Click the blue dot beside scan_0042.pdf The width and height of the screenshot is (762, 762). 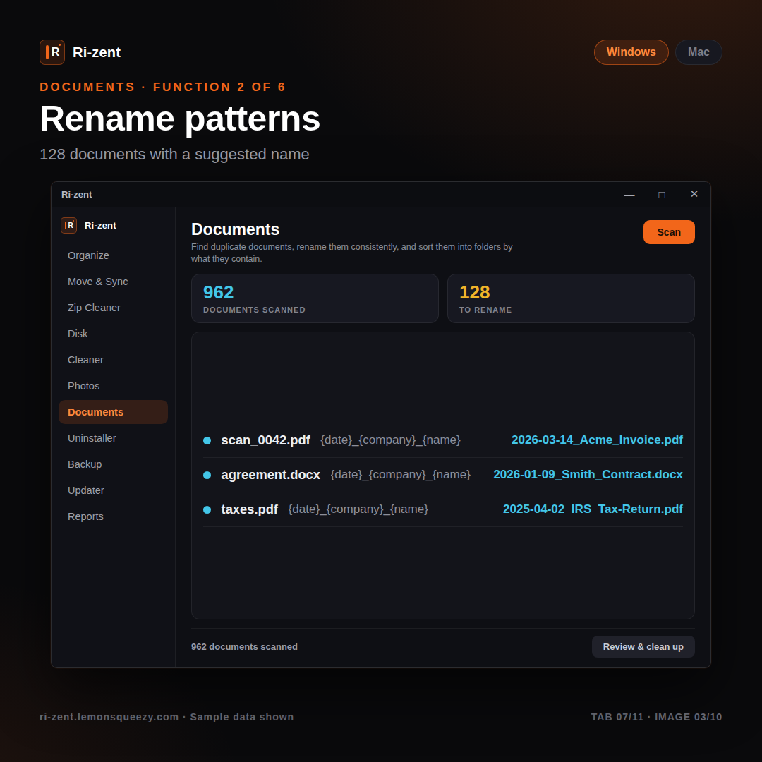207,440
